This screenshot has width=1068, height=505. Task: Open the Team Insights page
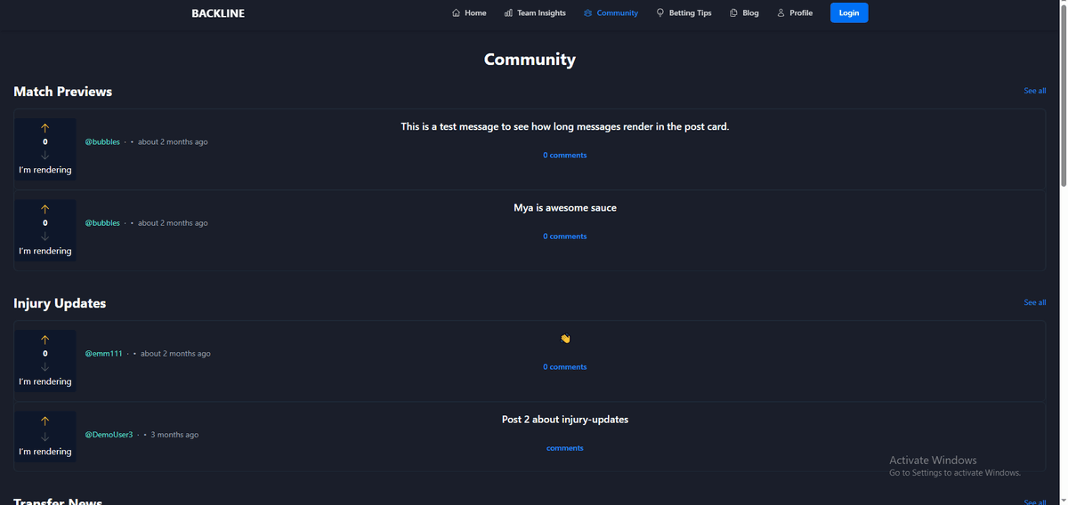535,13
